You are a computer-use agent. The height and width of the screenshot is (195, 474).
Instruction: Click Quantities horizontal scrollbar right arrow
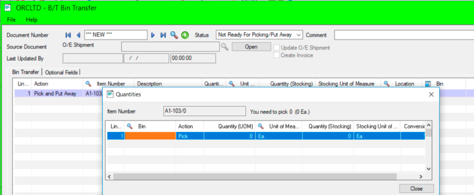[421, 177]
